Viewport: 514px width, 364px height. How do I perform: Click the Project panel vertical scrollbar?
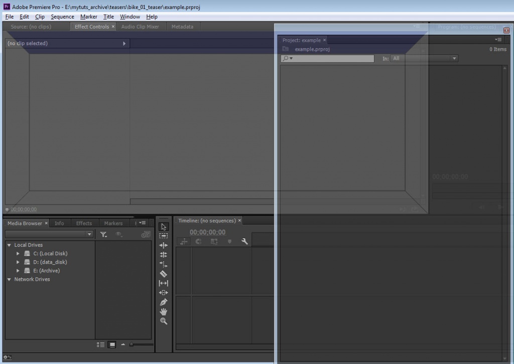pyautogui.click(x=505, y=214)
